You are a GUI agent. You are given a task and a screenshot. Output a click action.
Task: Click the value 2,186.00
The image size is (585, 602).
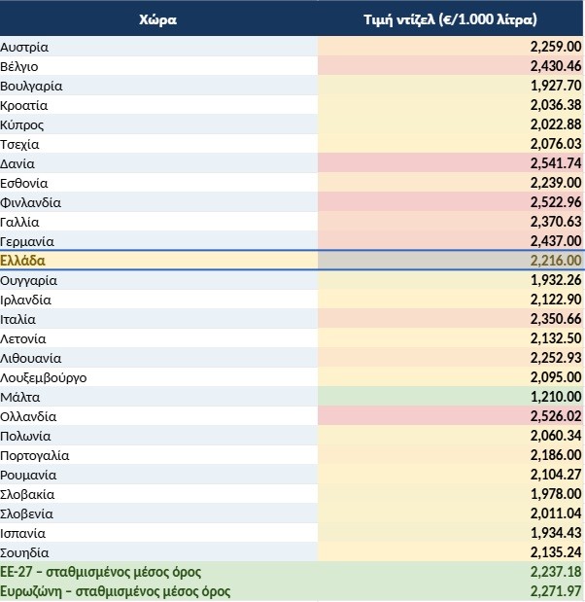tap(556, 455)
